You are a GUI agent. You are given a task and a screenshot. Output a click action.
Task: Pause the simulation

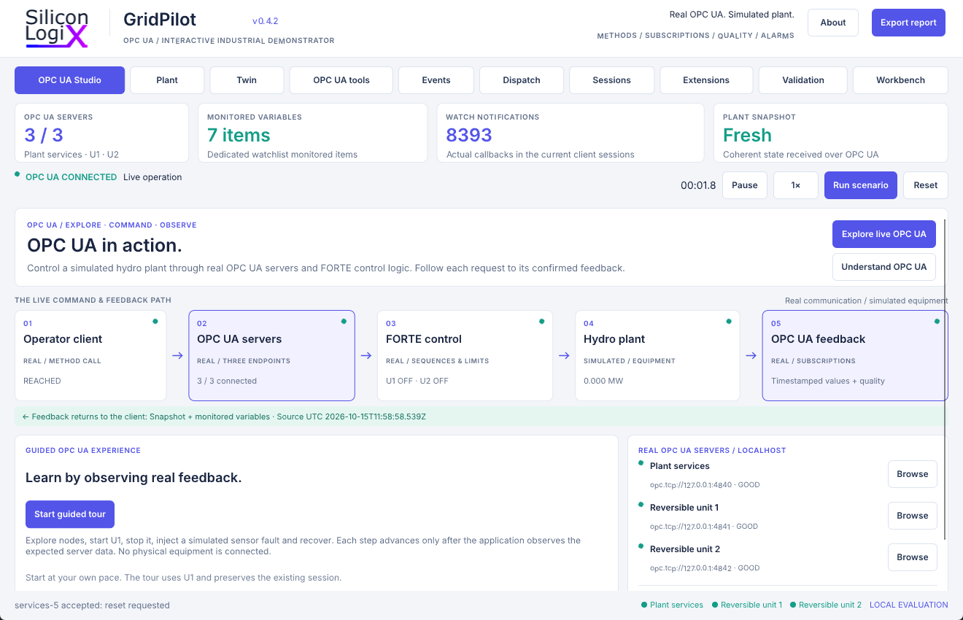(x=745, y=185)
